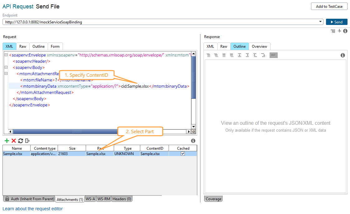Click the zoom magnifier icon below the XML editor
This screenshot has height=214, width=350.
pyautogui.click(x=194, y=132)
